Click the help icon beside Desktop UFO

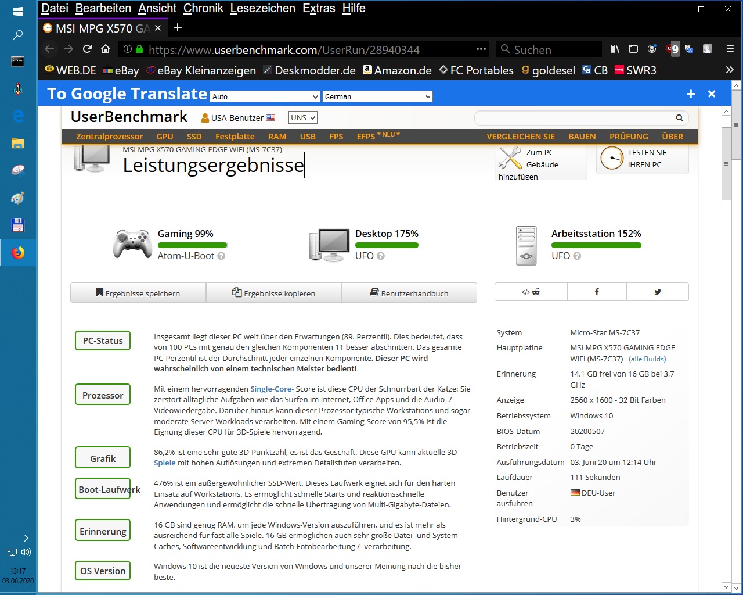pyautogui.click(x=381, y=256)
